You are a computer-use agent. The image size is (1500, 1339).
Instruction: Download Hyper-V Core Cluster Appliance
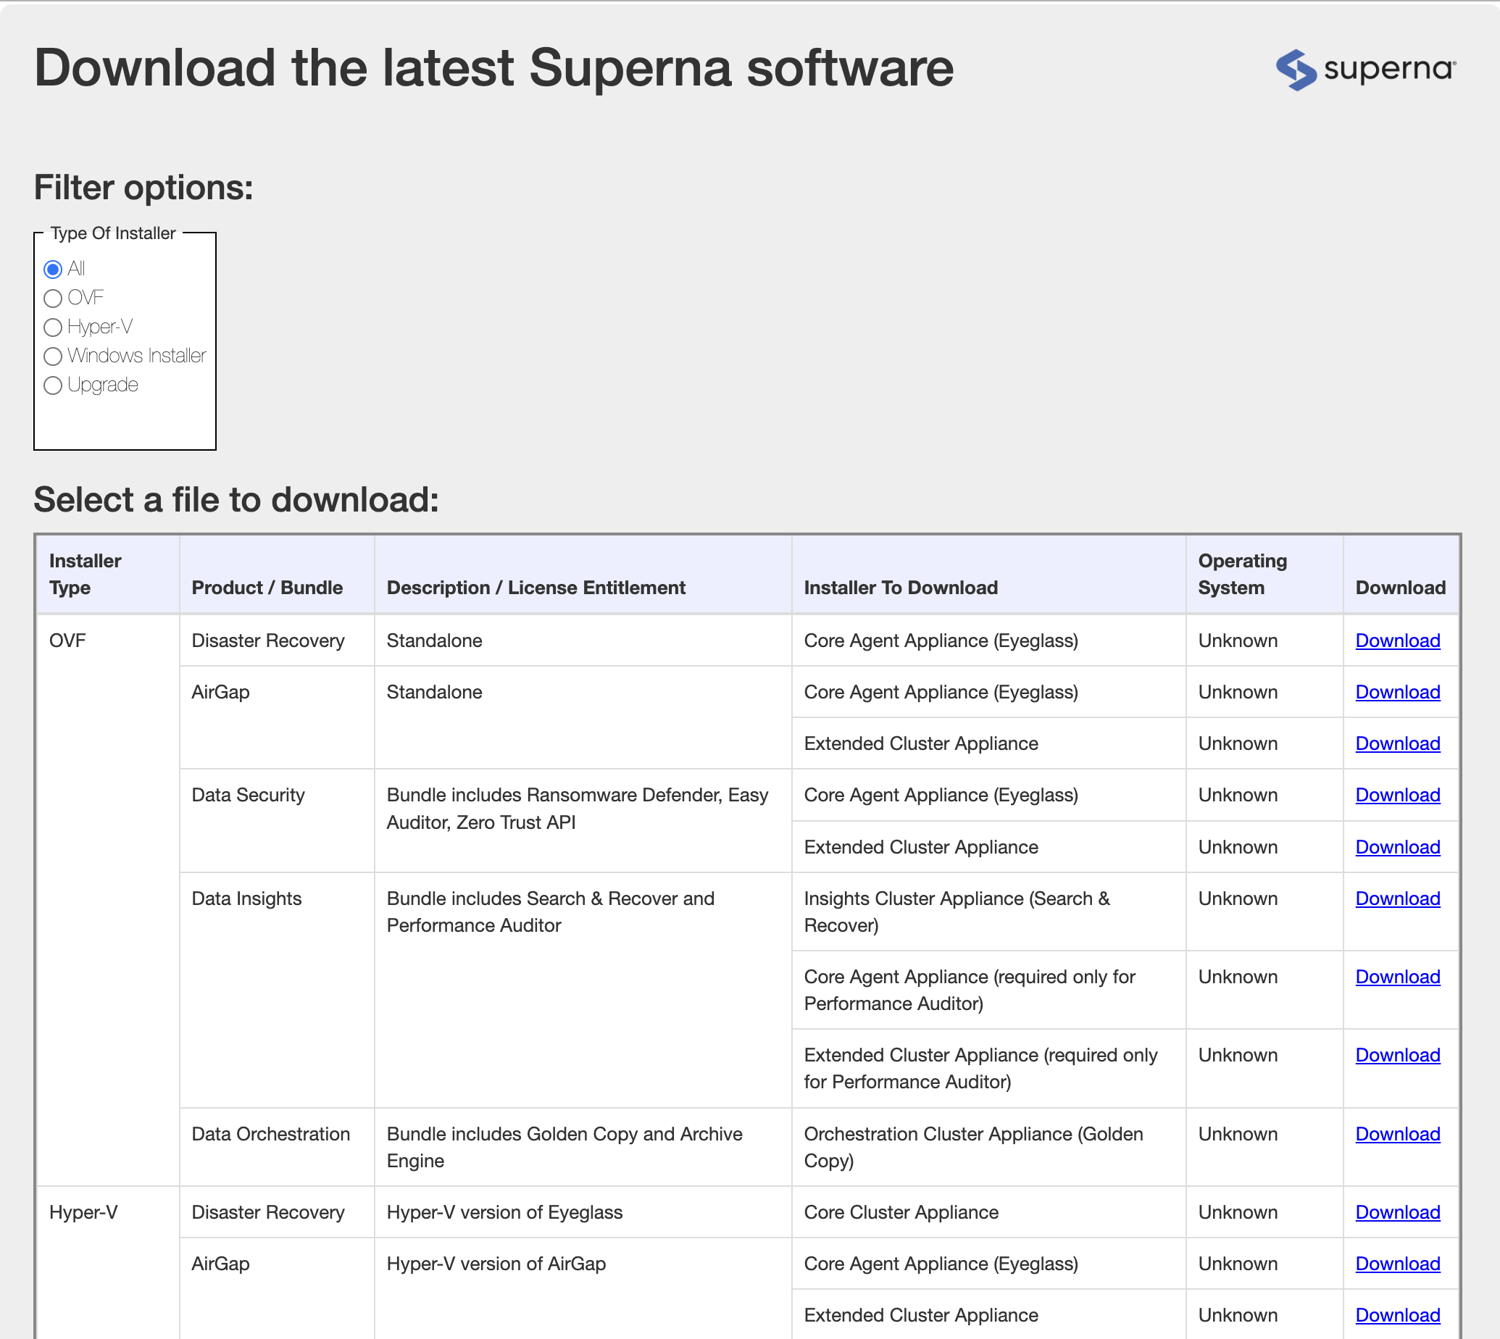pos(1397,1212)
